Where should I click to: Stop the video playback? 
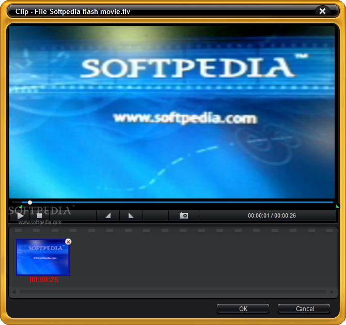39,215
